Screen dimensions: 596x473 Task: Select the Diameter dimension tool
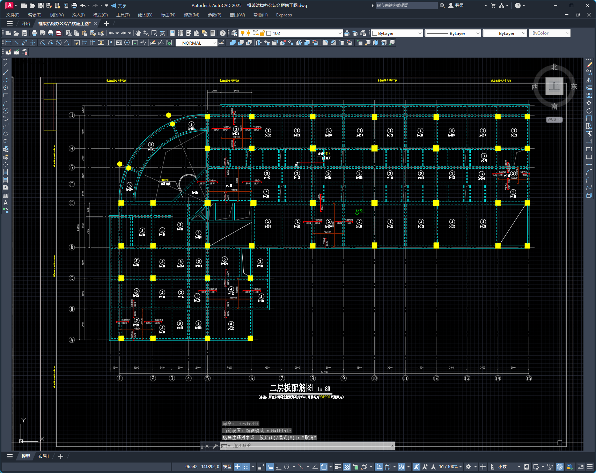pos(59,43)
